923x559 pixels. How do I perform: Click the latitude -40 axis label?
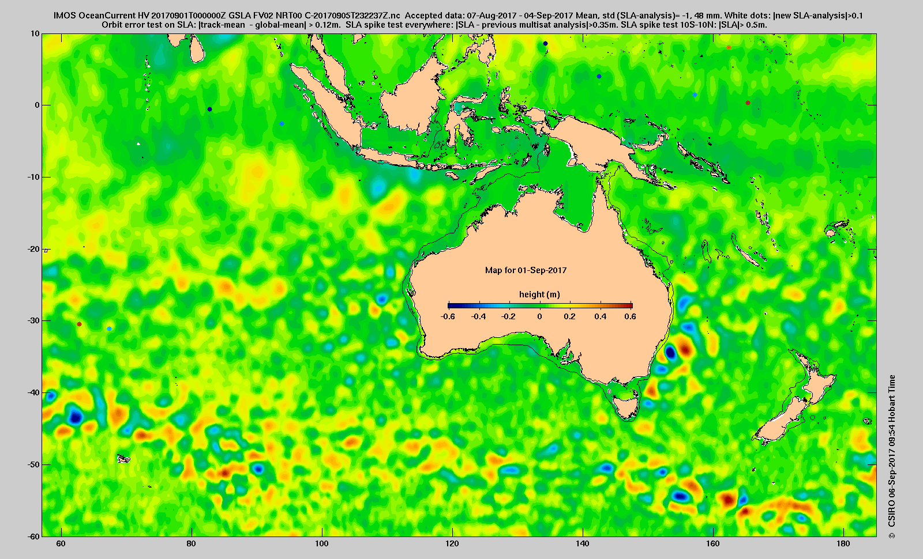pos(33,392)
